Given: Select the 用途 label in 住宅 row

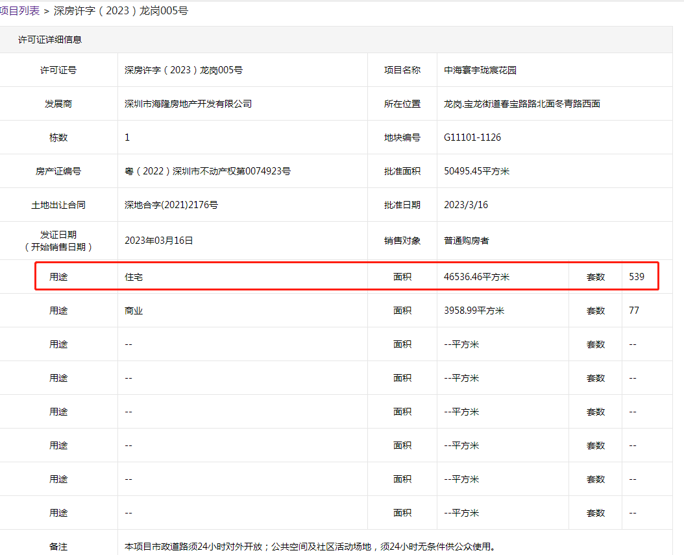Looking at the screenshot, I should 58,277.
